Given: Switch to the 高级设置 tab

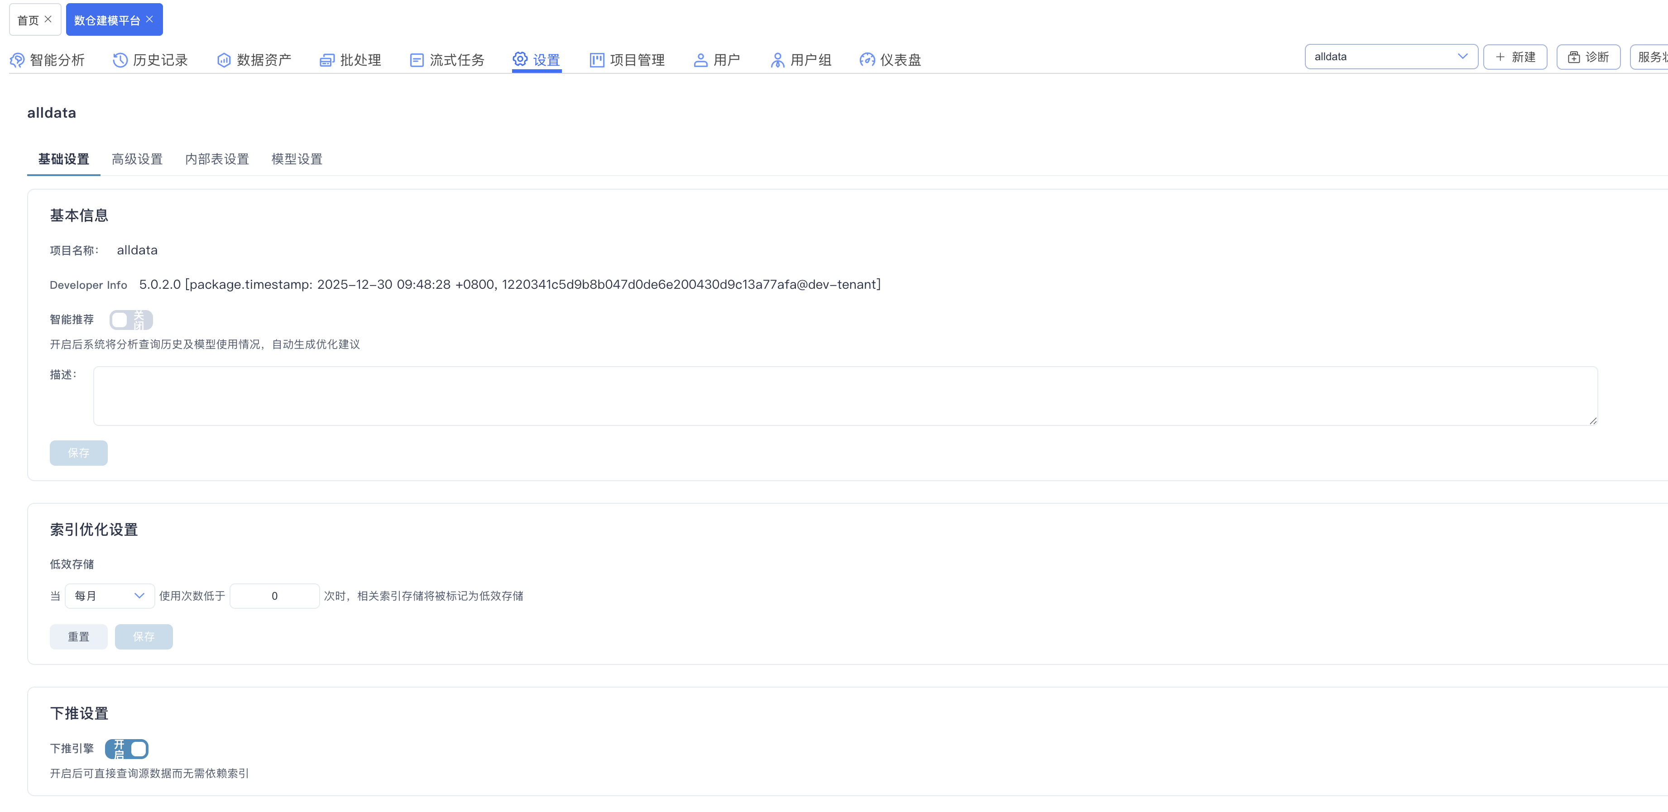Looking at the screenshot, I should click(x=137, y=159).
